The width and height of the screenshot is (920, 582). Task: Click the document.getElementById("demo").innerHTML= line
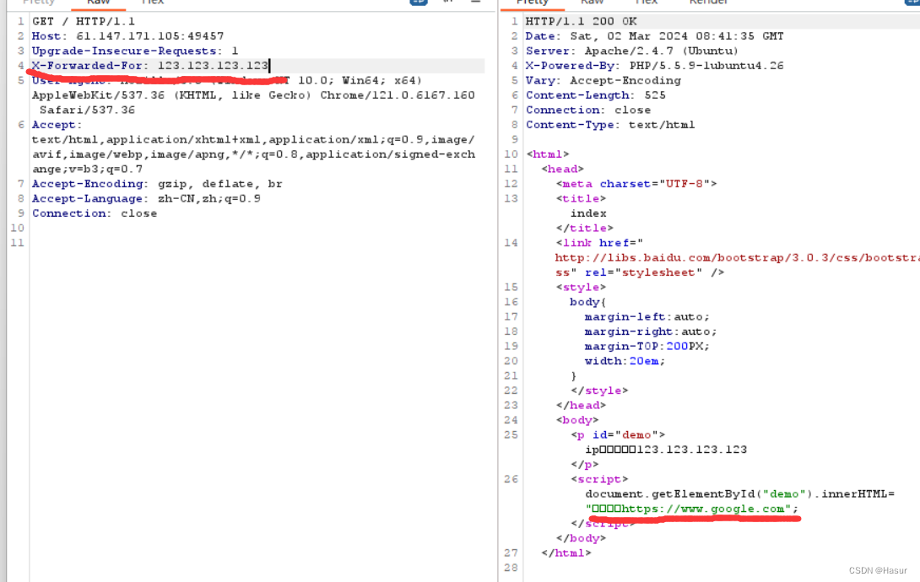point(740,493)
